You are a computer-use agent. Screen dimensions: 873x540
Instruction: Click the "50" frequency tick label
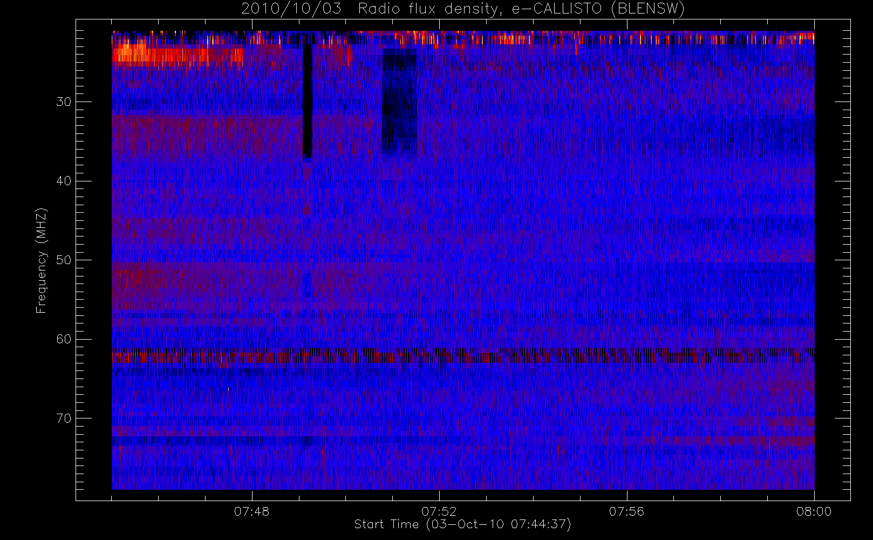tap(64, 260)
